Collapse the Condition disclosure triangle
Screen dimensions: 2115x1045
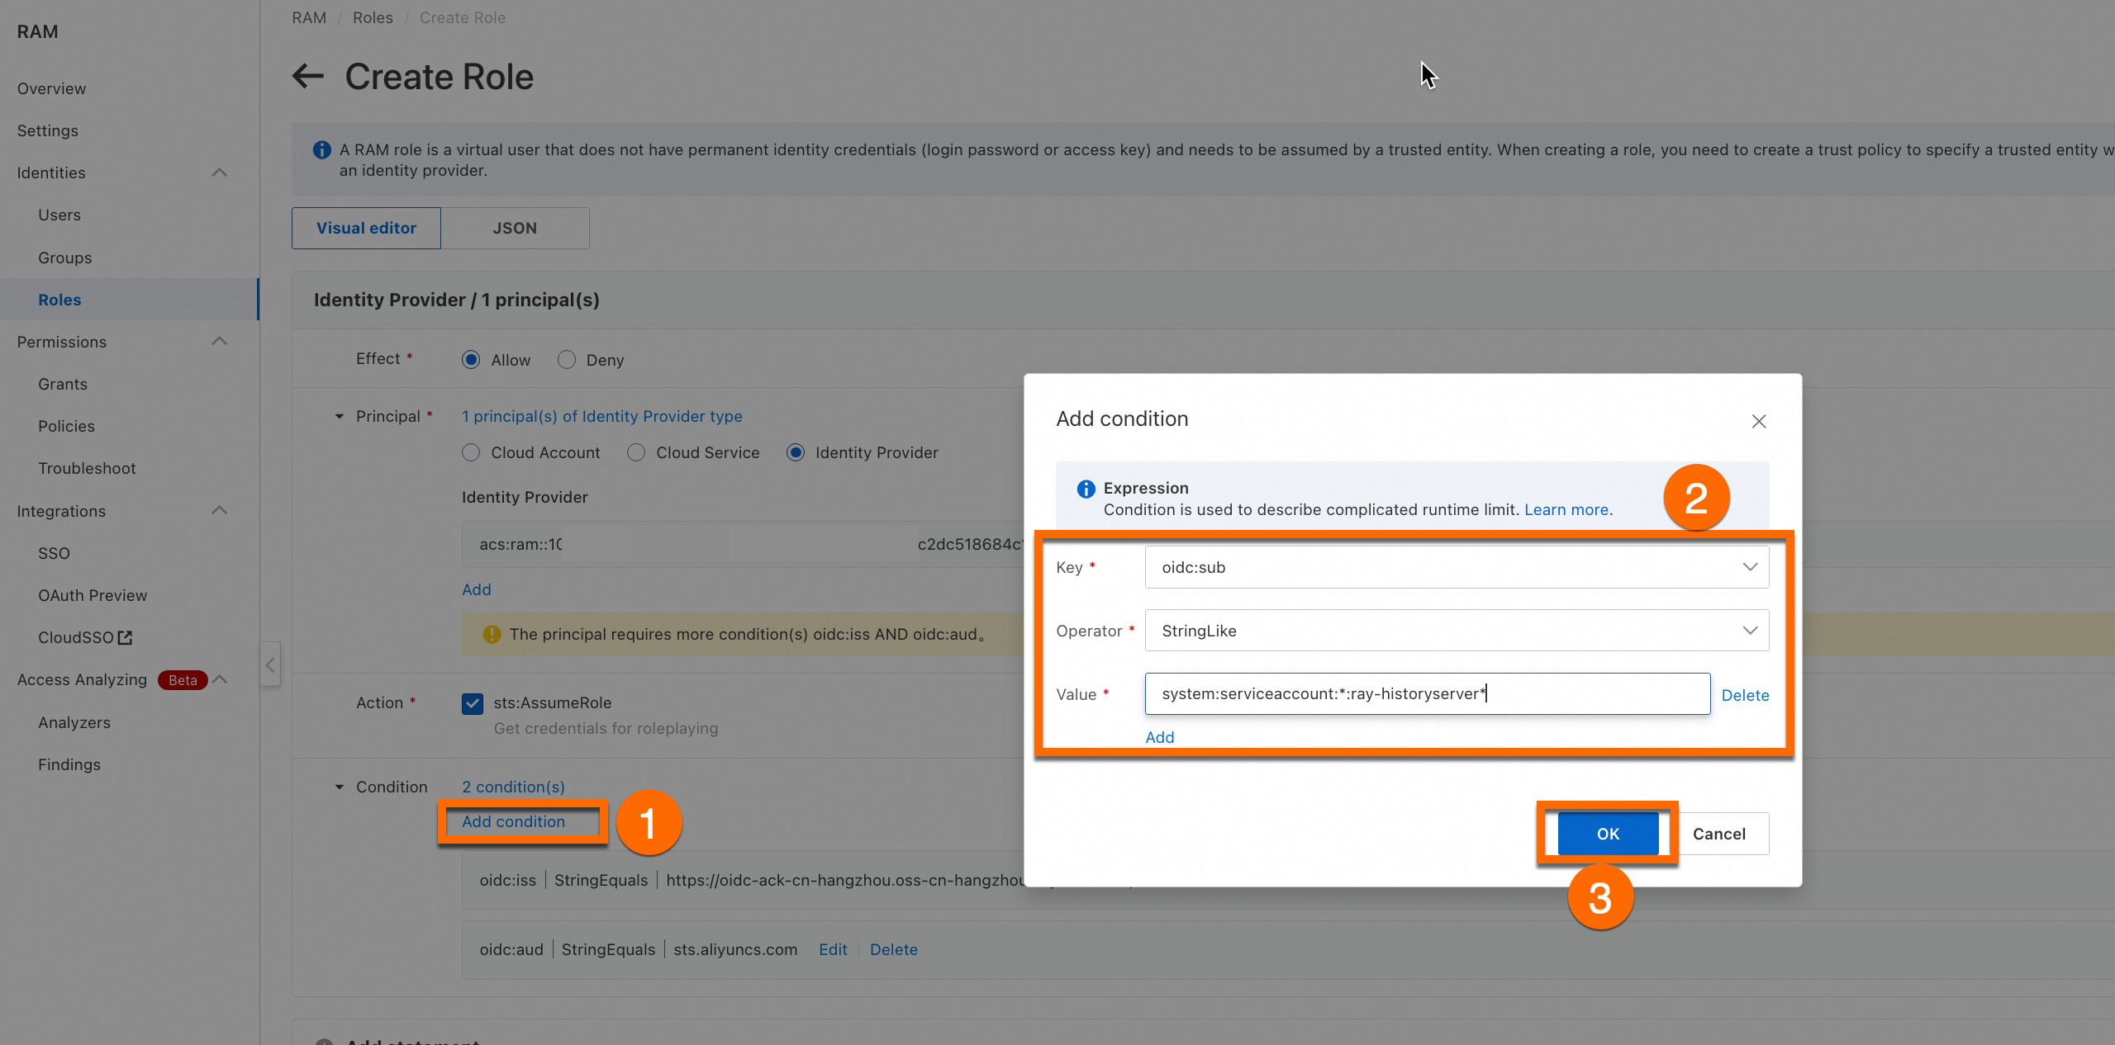tap(339, 787)
